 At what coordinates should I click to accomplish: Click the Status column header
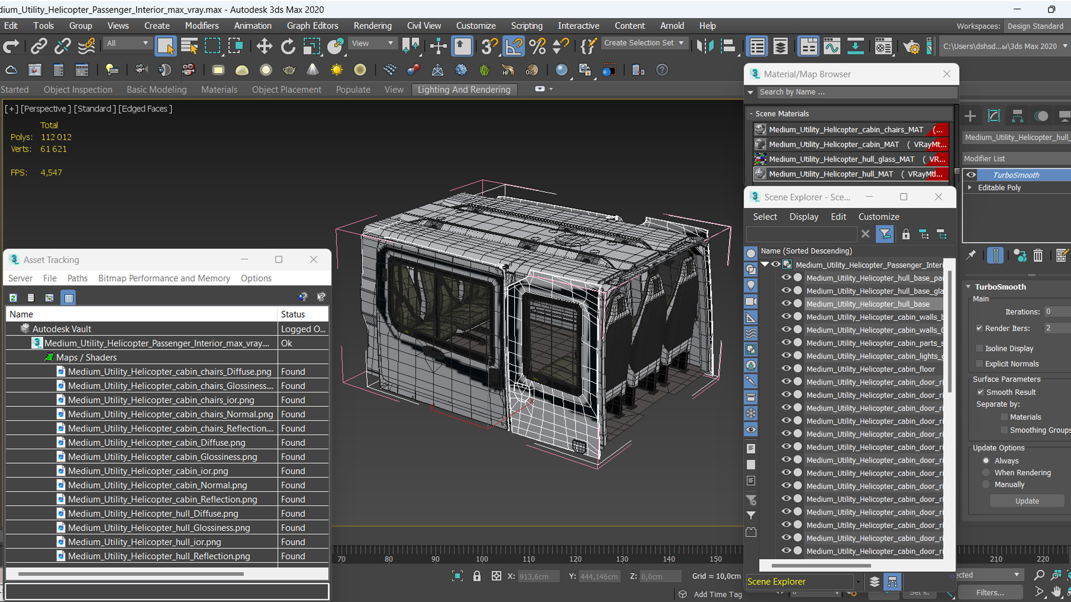coord(303,314)
